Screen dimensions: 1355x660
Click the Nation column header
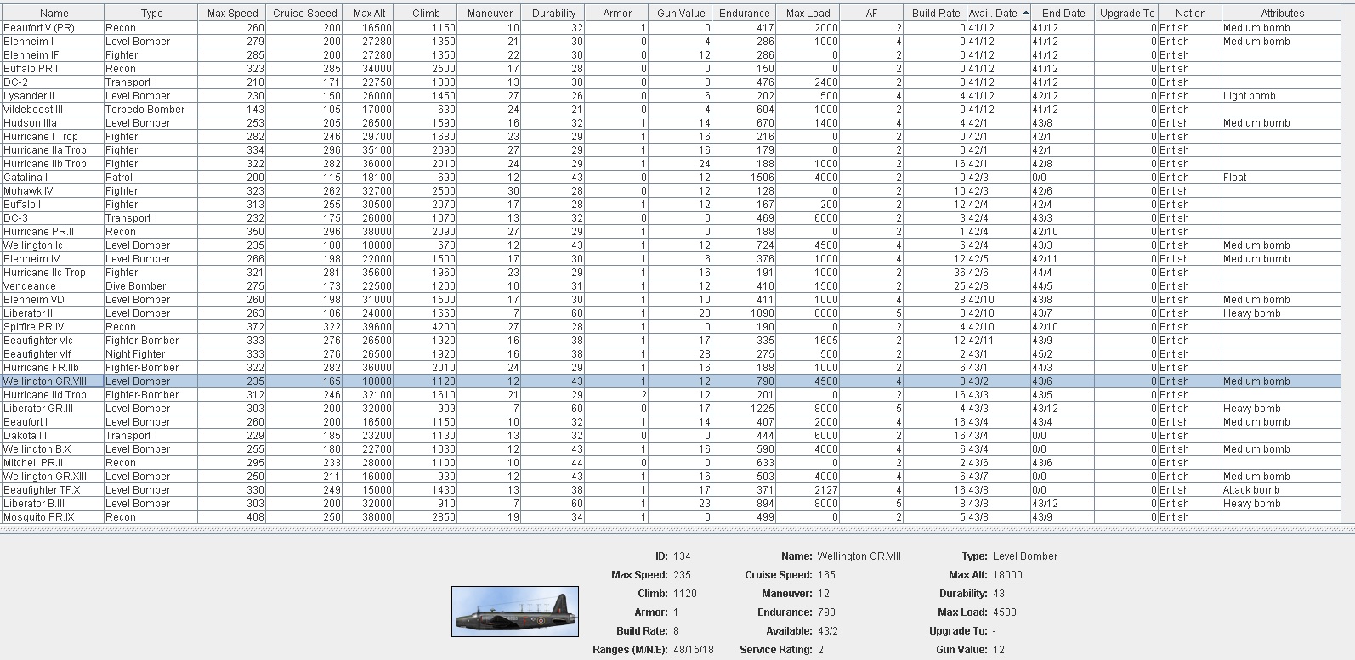coord(1190,13)
